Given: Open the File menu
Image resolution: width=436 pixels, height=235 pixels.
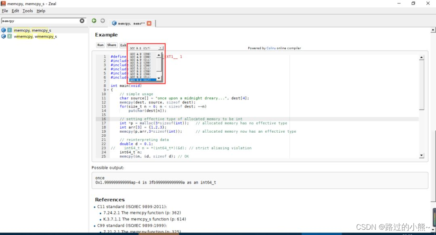Looking at the screenshot, I should [x=5, y=11].
